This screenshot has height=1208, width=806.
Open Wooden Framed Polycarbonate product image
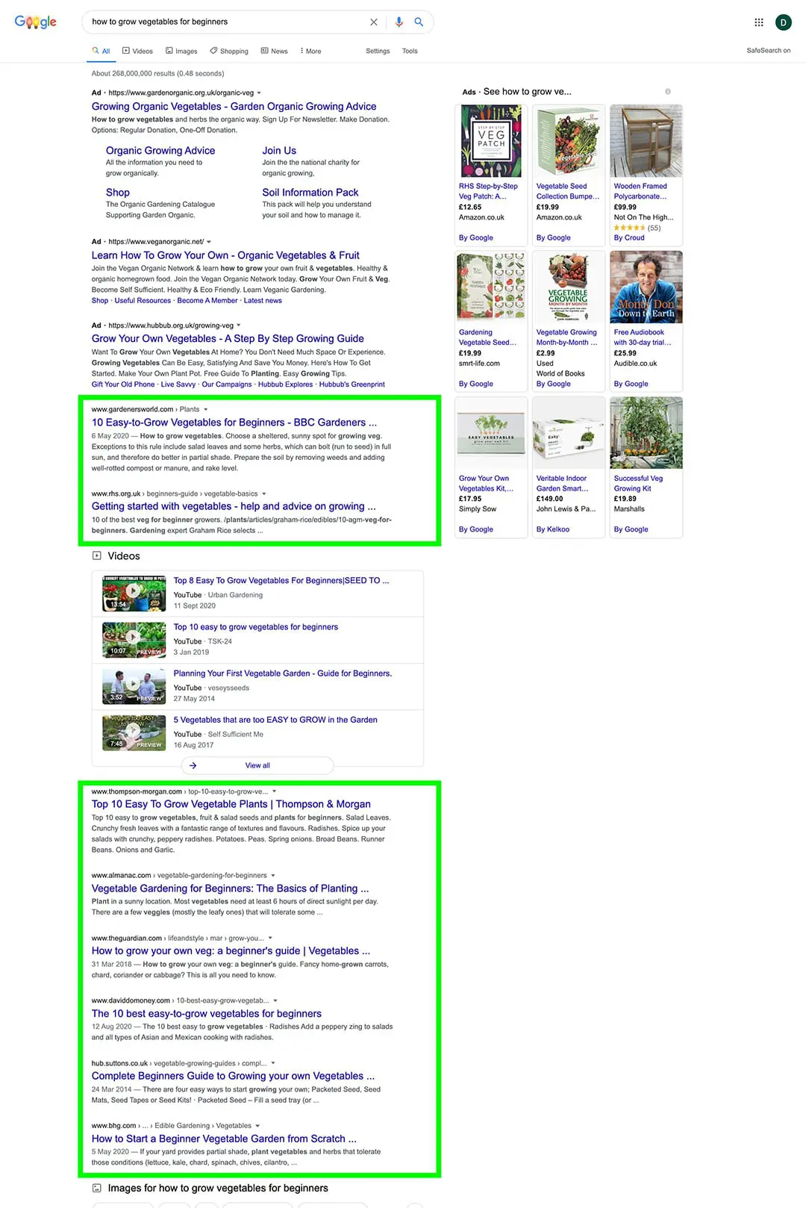pos(646,141)
